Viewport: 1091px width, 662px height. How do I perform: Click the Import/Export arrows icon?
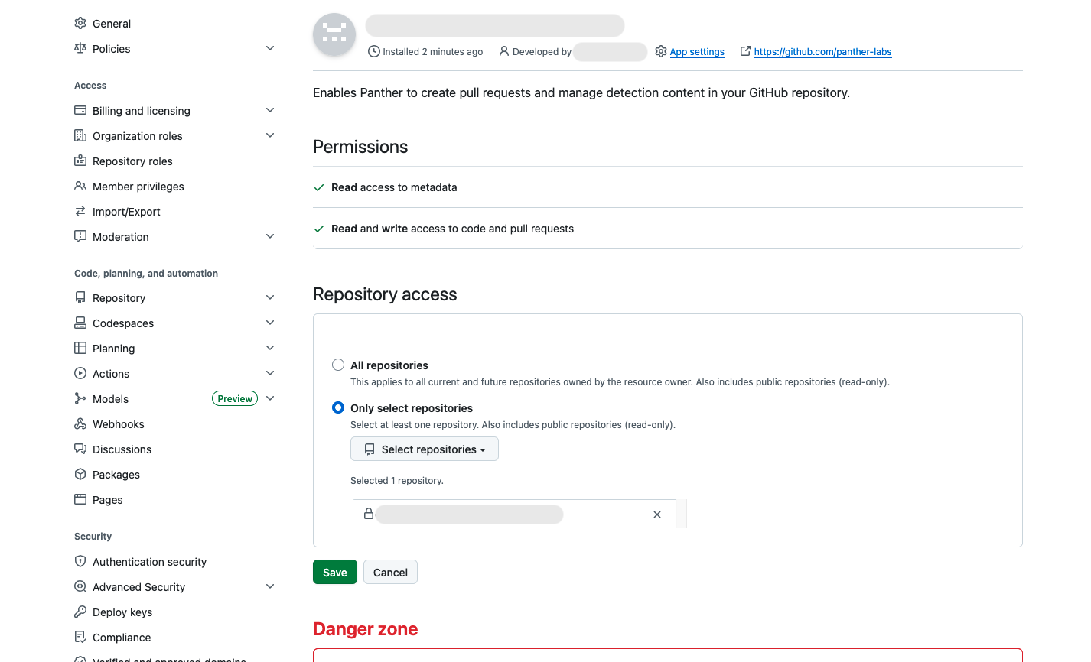(80, 212)
